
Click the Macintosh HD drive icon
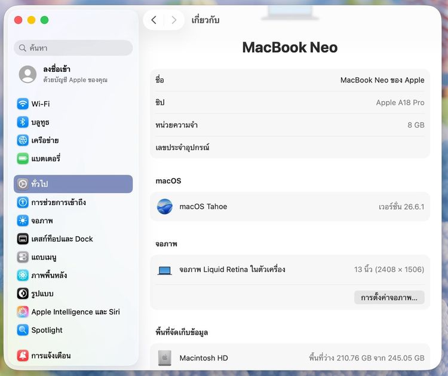[x=165, y=358]
